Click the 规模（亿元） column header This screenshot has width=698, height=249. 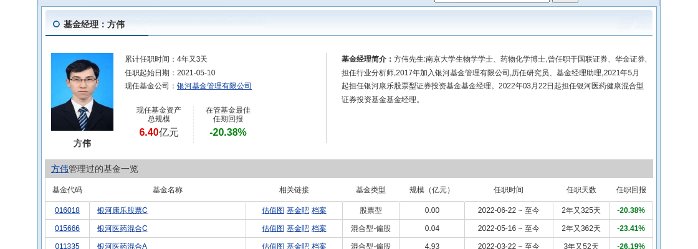432,190
